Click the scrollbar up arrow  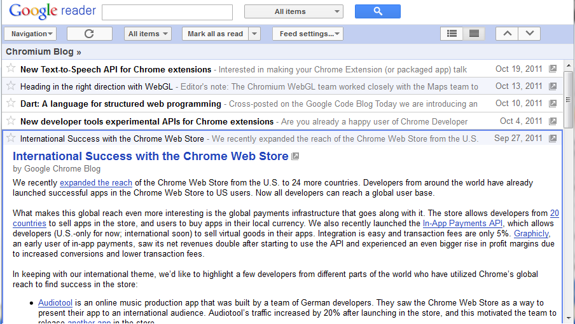569,65
